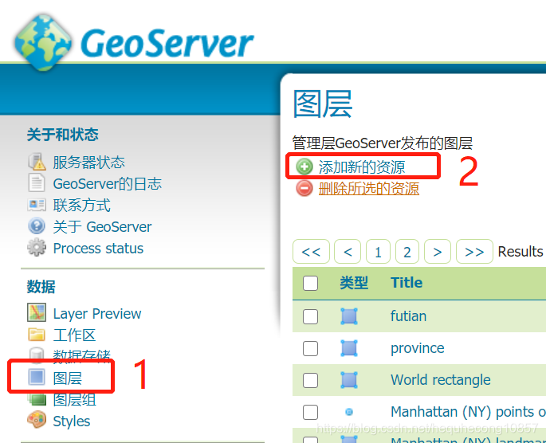Open 工作区 workspaces page

74,335
